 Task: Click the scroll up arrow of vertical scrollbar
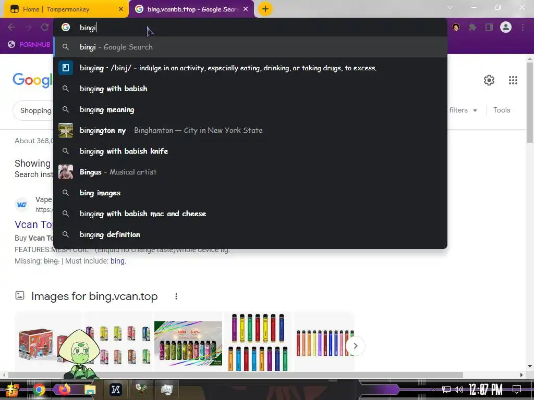tap(530, 58)
